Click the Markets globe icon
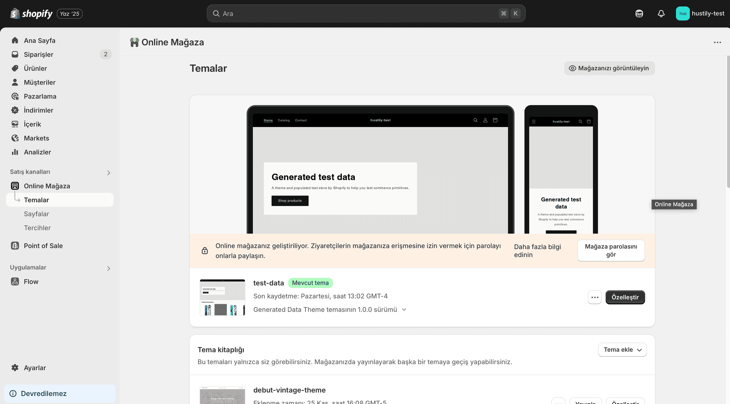 click(15, 138)
